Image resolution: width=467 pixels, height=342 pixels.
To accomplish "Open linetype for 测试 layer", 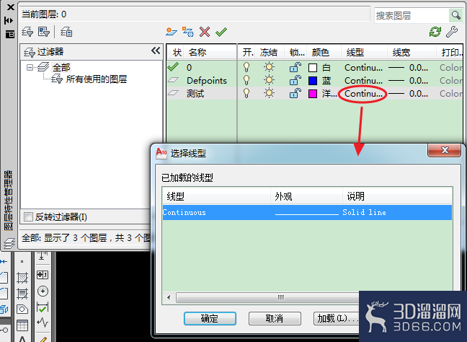I will pyautogui.click(x=363, y=94).
